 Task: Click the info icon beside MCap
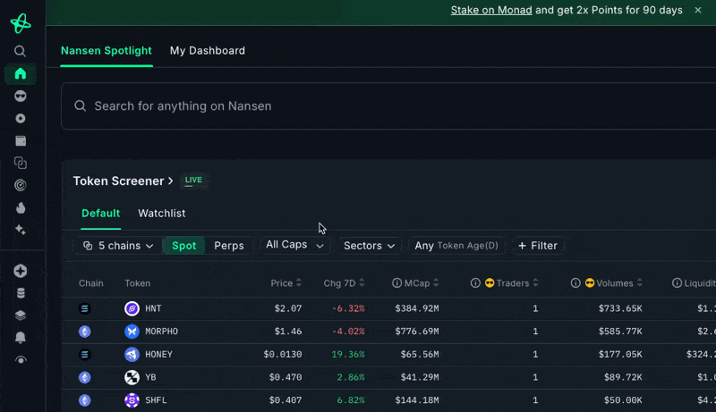click(x=396, y=283)
